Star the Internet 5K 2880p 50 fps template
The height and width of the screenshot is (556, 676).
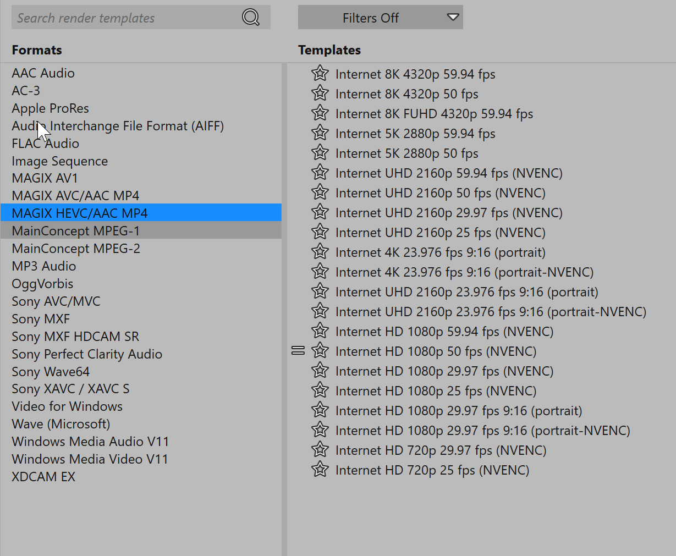[x=320, y=153]
